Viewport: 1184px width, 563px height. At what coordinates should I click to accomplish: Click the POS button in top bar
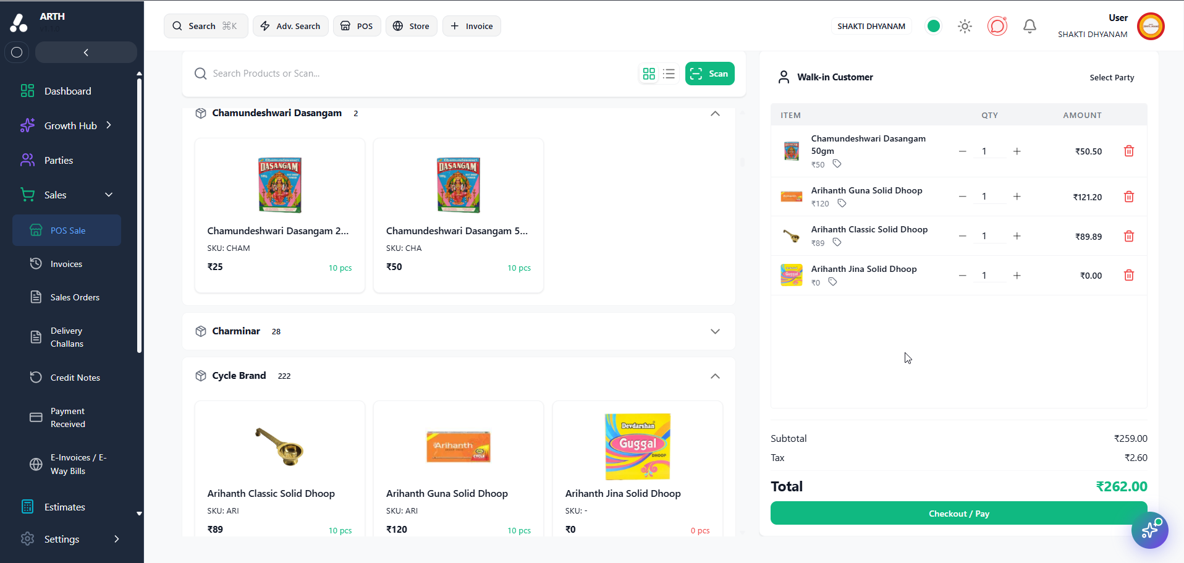pyautogui.click(x=357, y=26)
